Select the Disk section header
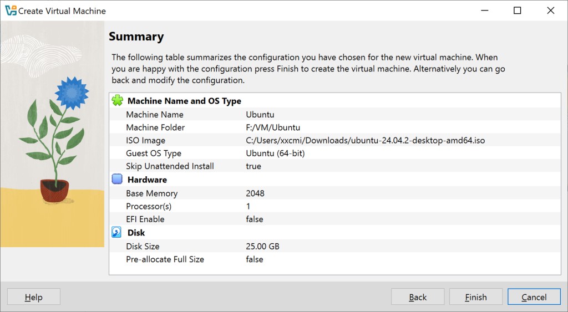Screen dimensions: 568x312 tap(136, 232)
